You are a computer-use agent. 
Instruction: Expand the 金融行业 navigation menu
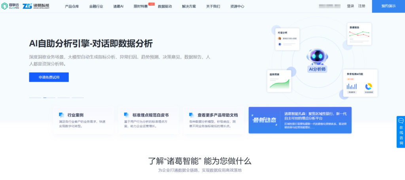click(96, 6)
